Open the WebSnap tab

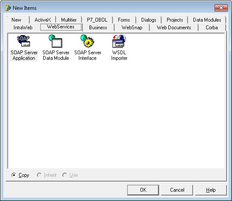point(132,28)
